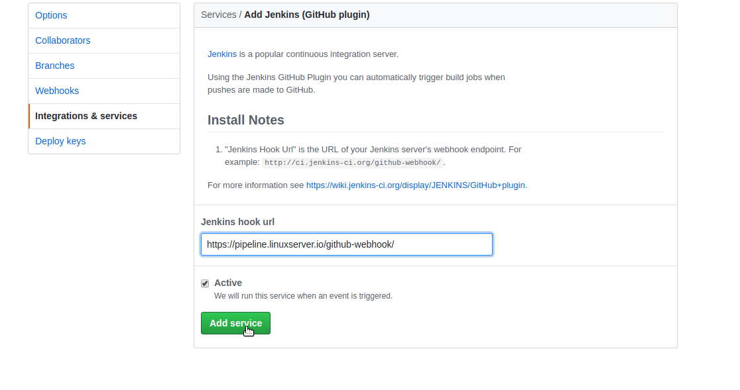740x390 pixels.
Task: Visit the JENKINS GitHub+plugin wiki link
Action: click(416, 185)
